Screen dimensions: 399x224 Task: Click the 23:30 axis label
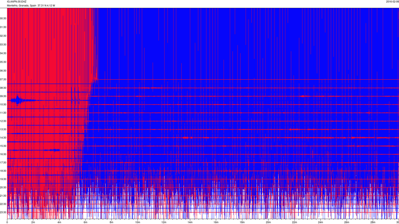3,212
